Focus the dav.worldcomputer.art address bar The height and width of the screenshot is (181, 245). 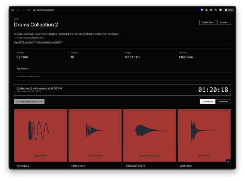tap(43, 10)
